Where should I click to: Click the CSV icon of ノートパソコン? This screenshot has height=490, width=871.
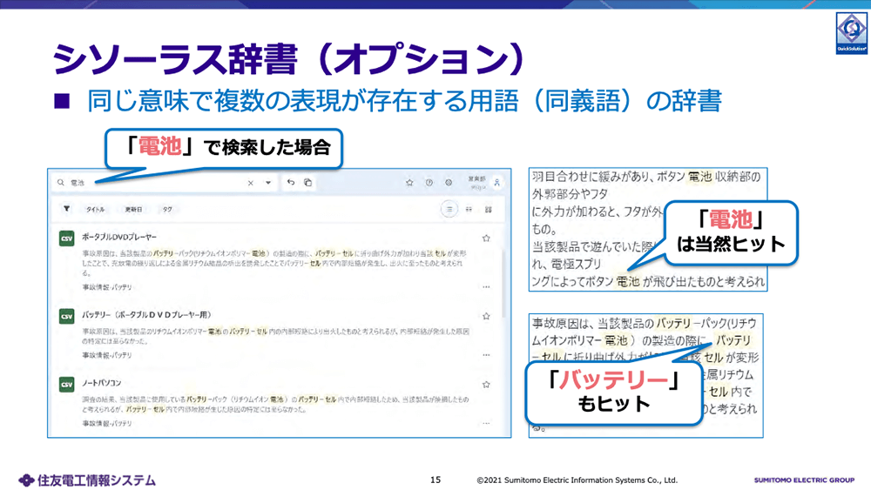[67, 384]
